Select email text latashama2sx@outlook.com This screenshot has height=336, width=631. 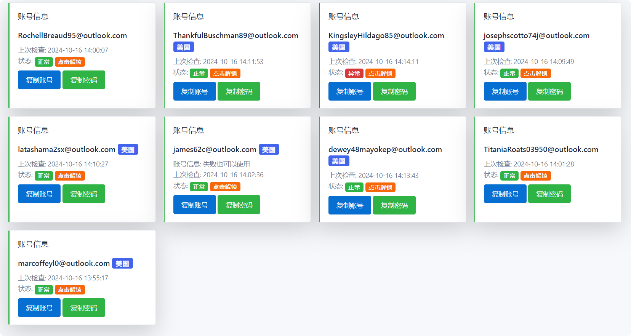pos(67,149)
